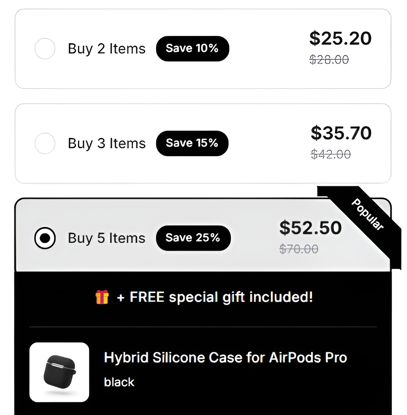
Task: Select the Buy 3 Items radio button
Action: pos(45,143)
